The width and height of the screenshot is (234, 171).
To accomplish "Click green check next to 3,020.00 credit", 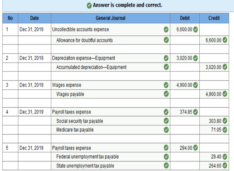I will [225, 67].
